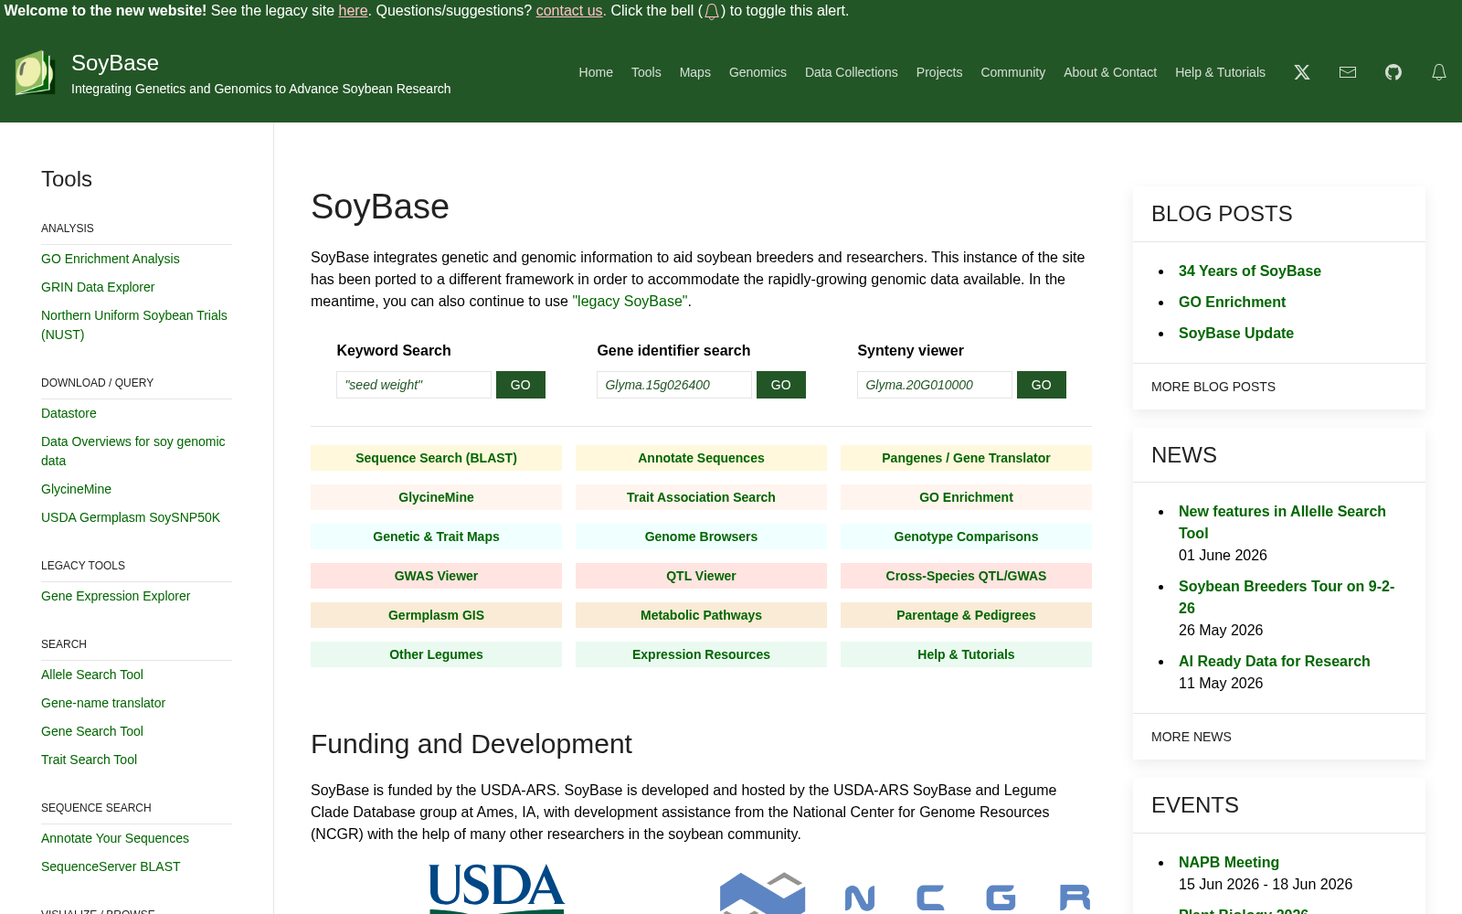Image resolution: width=1462 pixels, height=914 pixels.
Task: Open Expression Resources tile
Action: point(701,654)
